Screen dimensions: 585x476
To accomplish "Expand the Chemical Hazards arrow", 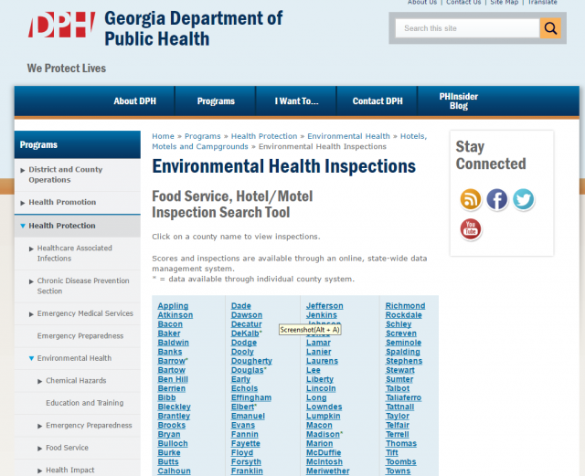I will click(39, 381).
